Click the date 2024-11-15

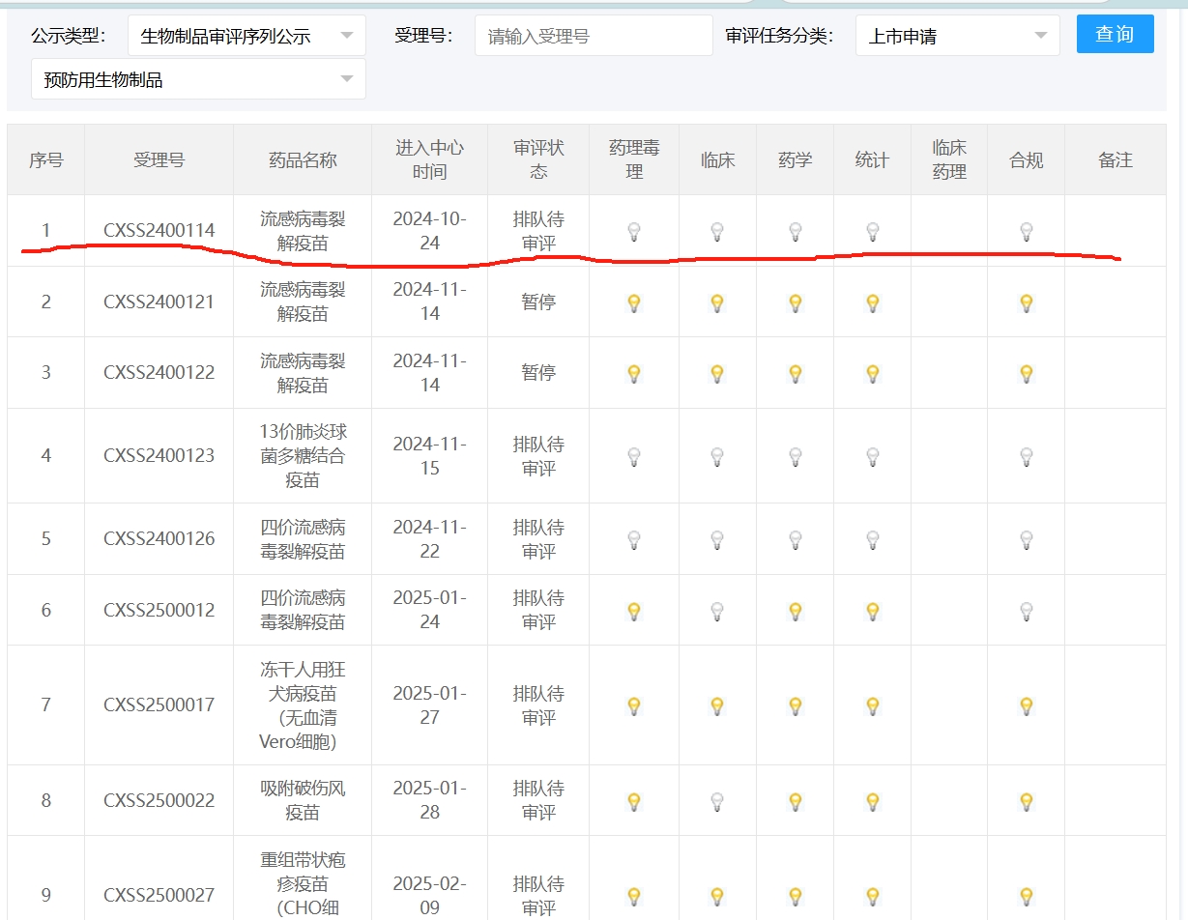tap(429, 456)
